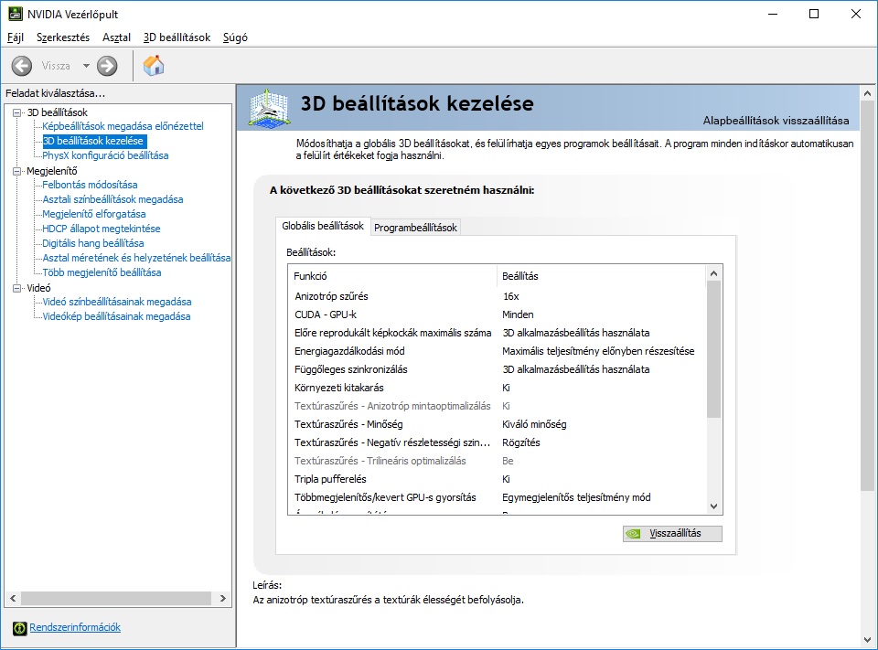Click settings list scroll-up arrow
The image size is (878, 650).
pos(714,273)
